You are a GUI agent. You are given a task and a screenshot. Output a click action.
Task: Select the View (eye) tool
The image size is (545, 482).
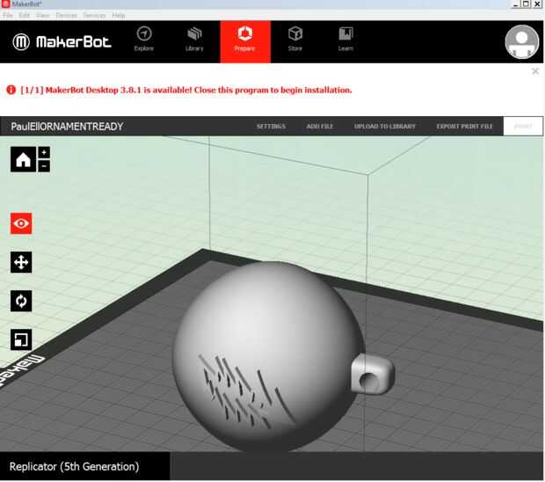(x=21, y=223)
